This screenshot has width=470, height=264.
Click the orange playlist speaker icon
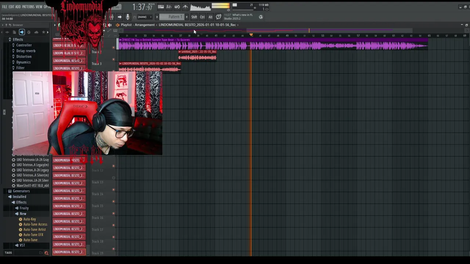click(117, 25)
